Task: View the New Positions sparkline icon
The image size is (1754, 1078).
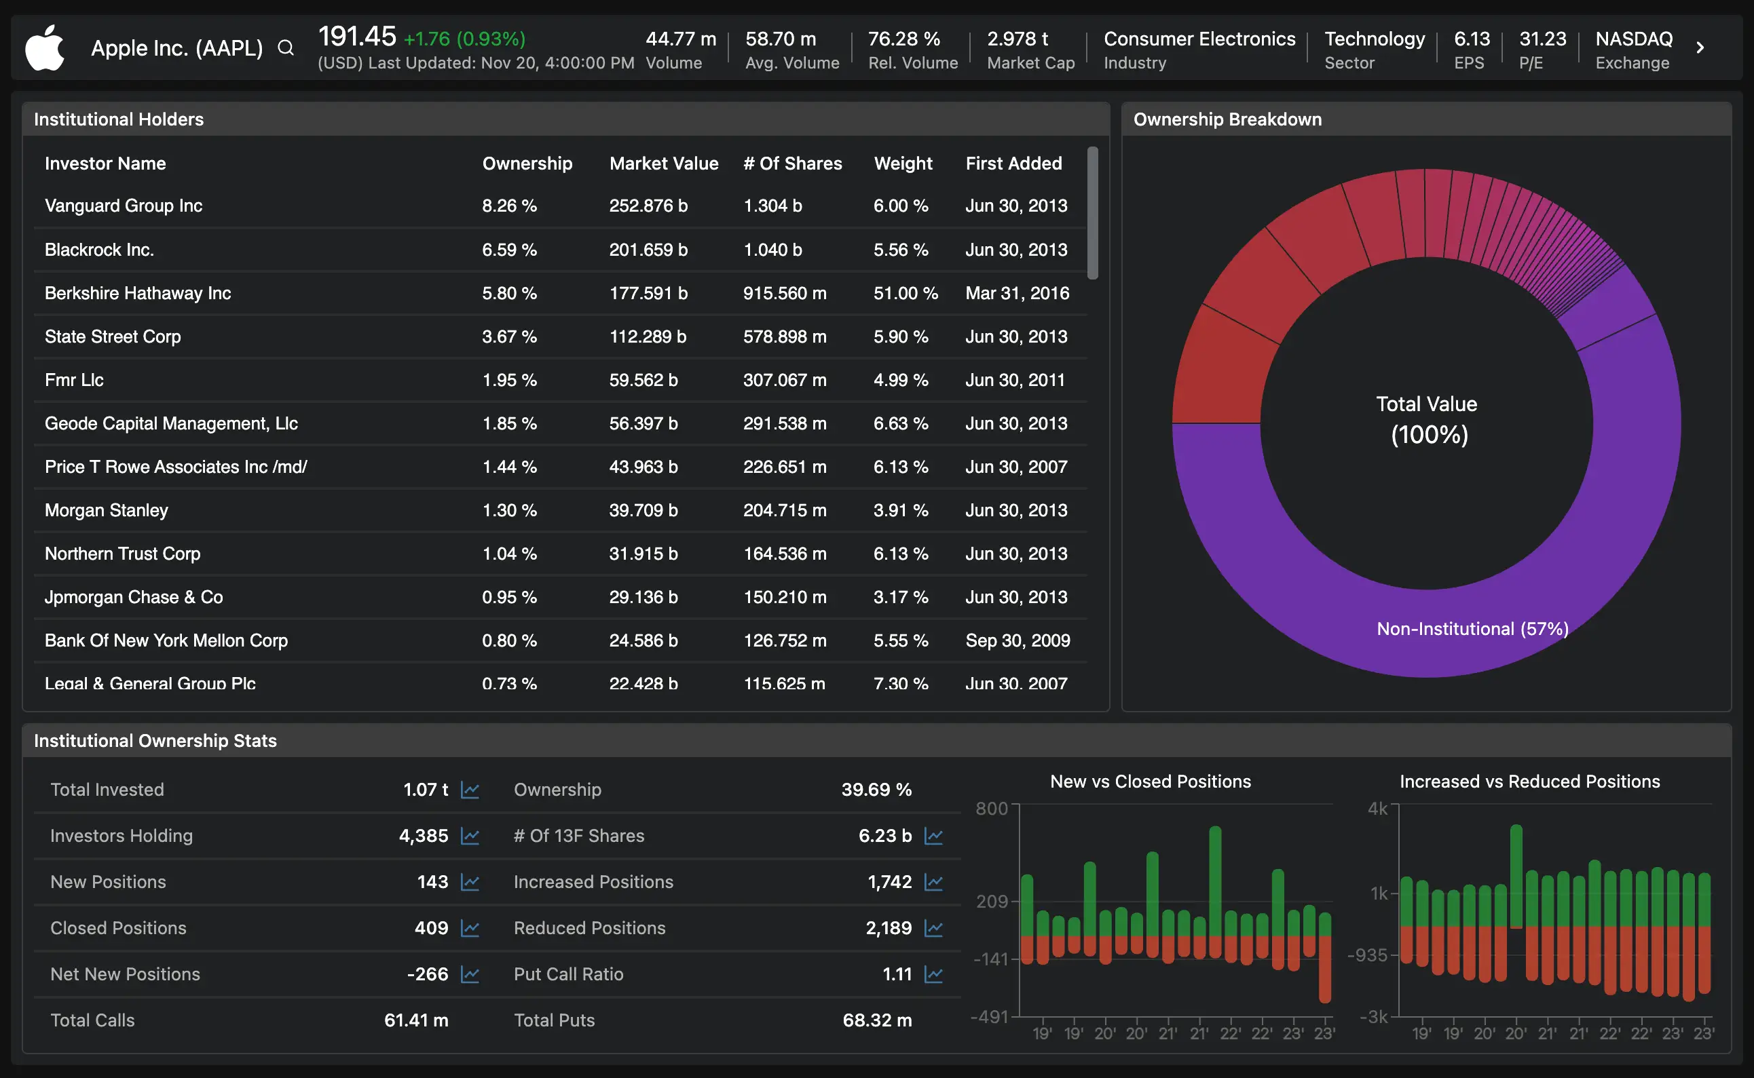Action: pyautogui.click(x=471, y=882)
